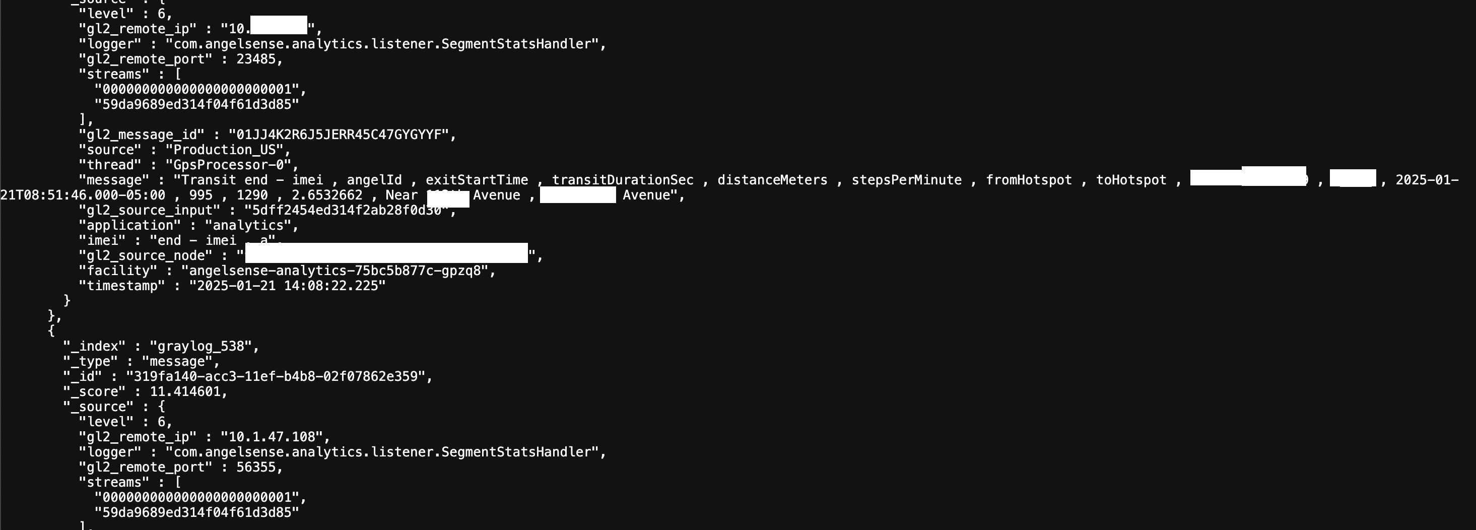Click the SegmentStatsHandler logger value in first record

385,44
